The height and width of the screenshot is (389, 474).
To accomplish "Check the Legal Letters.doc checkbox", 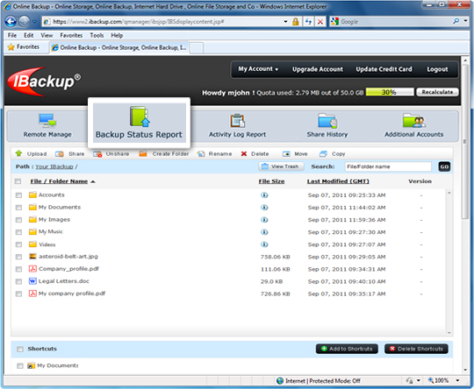I will [18, 281].
